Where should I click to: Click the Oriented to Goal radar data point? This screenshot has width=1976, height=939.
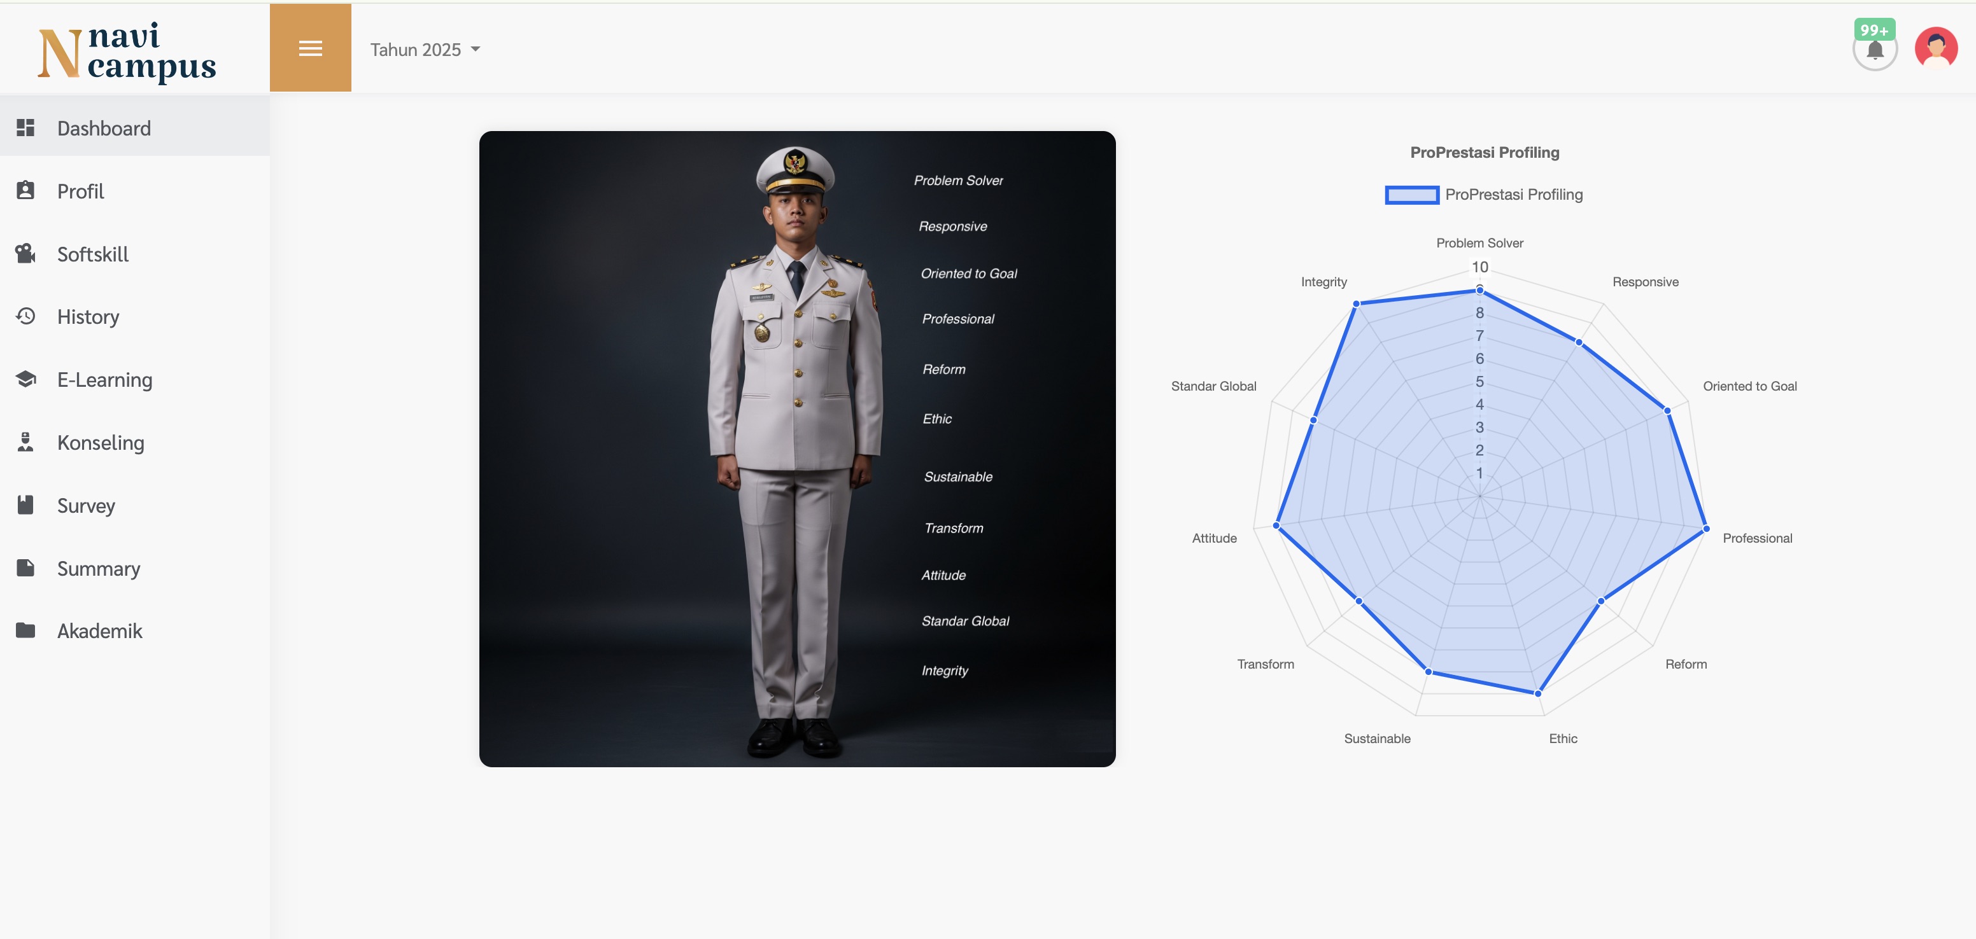pyautogui.click(x=1668, y=411)
